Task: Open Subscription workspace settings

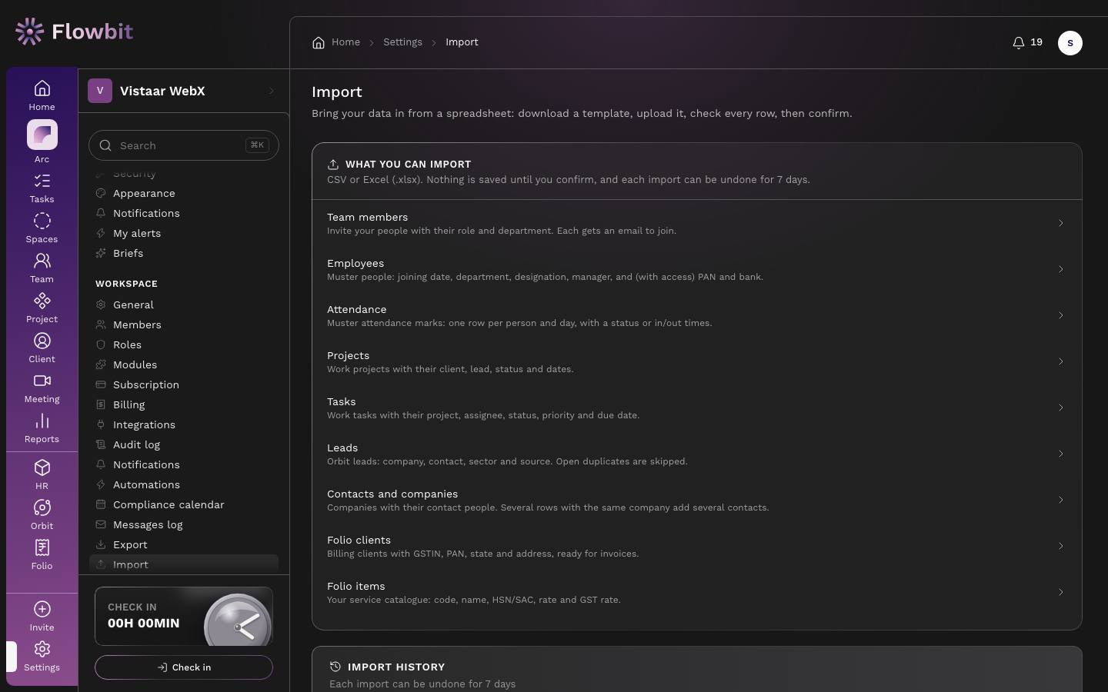Action: pos(184,385)
